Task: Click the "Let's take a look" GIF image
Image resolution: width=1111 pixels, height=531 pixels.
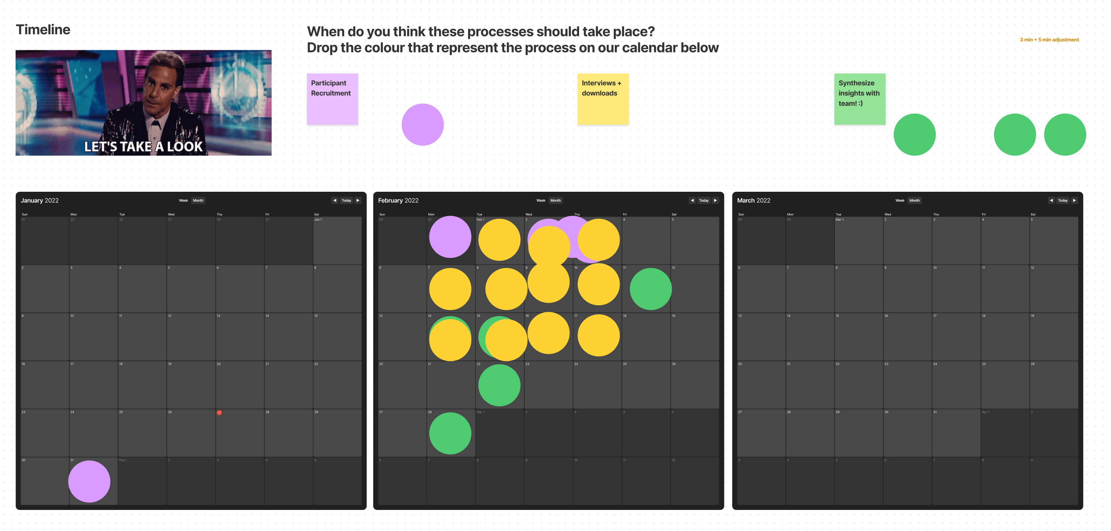Action: pyautogui.click(x=143, y=103)
